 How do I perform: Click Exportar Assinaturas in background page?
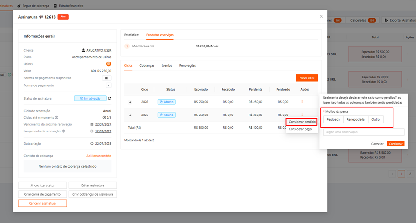(x=400, y=20)
